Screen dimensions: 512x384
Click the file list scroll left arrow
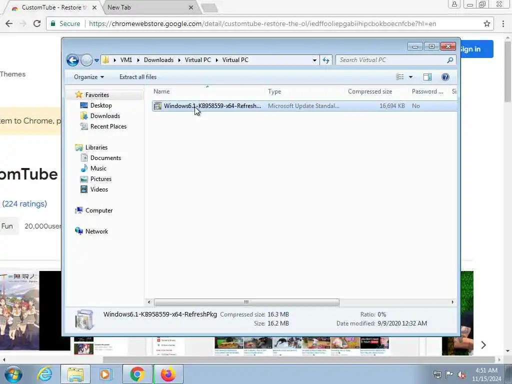coord(149,302)
